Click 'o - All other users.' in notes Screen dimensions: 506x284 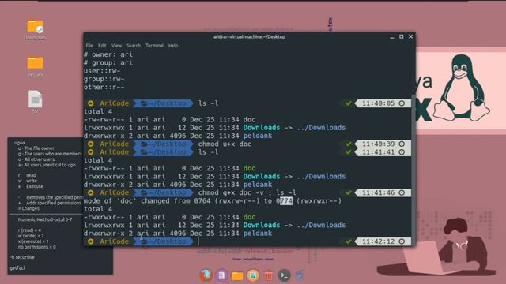pyautogui.click(x=36, y=159)
